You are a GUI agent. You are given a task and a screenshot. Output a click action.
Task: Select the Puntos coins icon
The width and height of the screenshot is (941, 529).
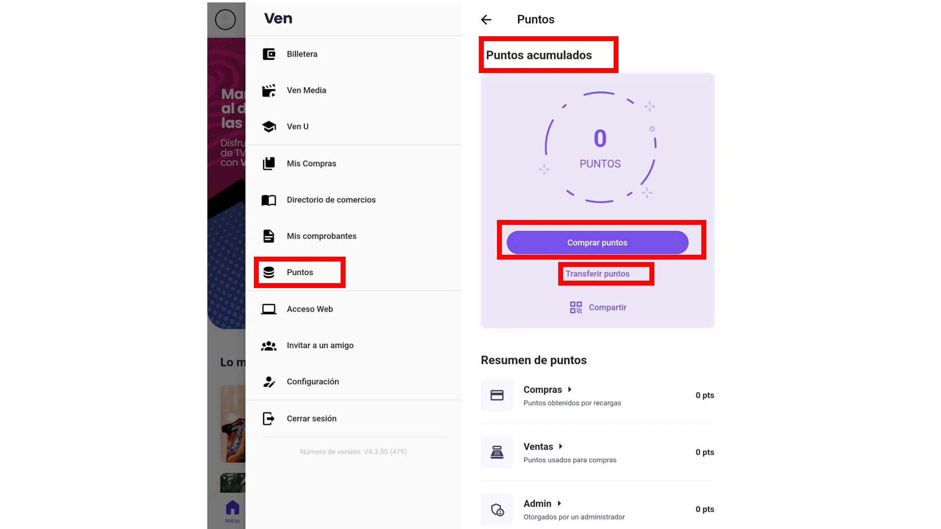269,272
